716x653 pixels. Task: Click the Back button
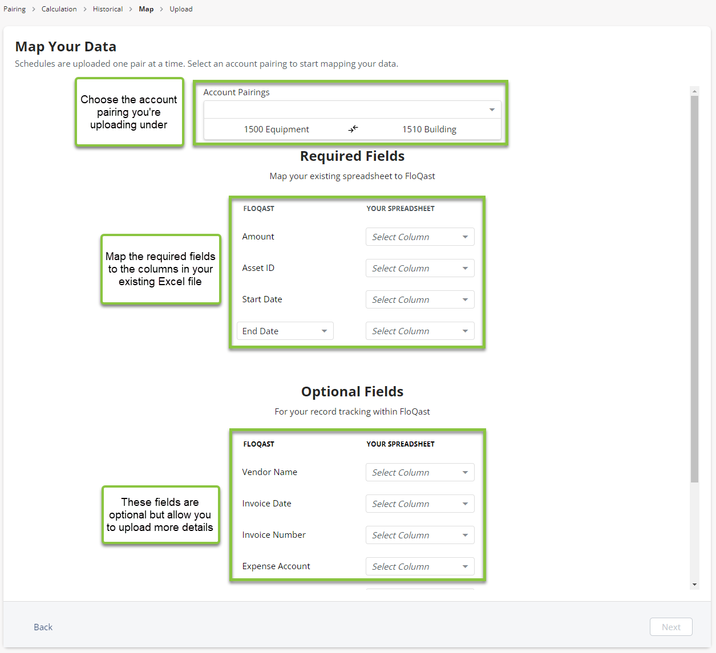[x=43, y=627]
